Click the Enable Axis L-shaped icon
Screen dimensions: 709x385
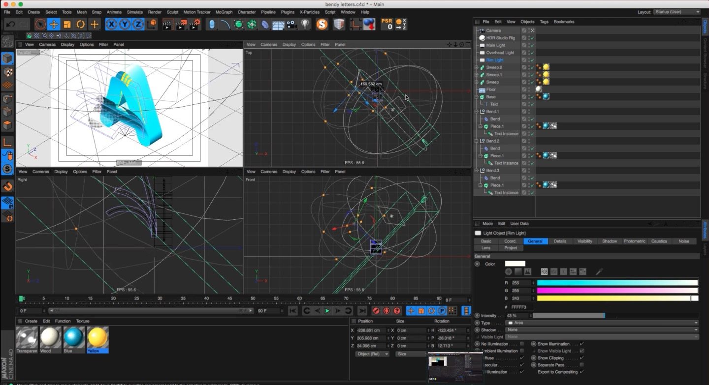(x=7, y=142)
